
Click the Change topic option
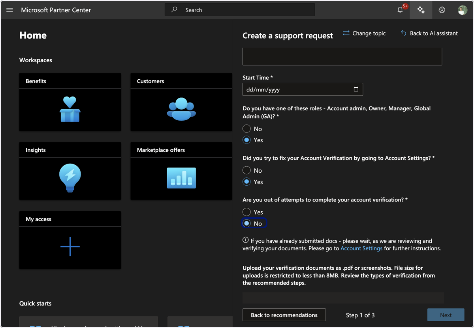[x=364, y=33]
